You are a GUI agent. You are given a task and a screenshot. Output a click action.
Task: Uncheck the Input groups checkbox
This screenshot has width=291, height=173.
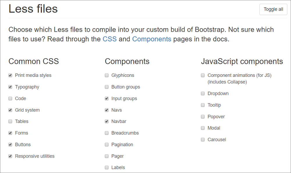click(x=107, y=98)
